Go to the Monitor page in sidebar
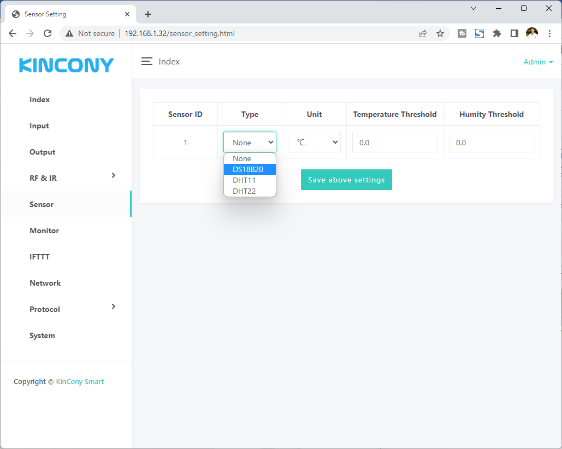Image resolution: width=562 pixels, height=449 pixels. pos(44,231)
